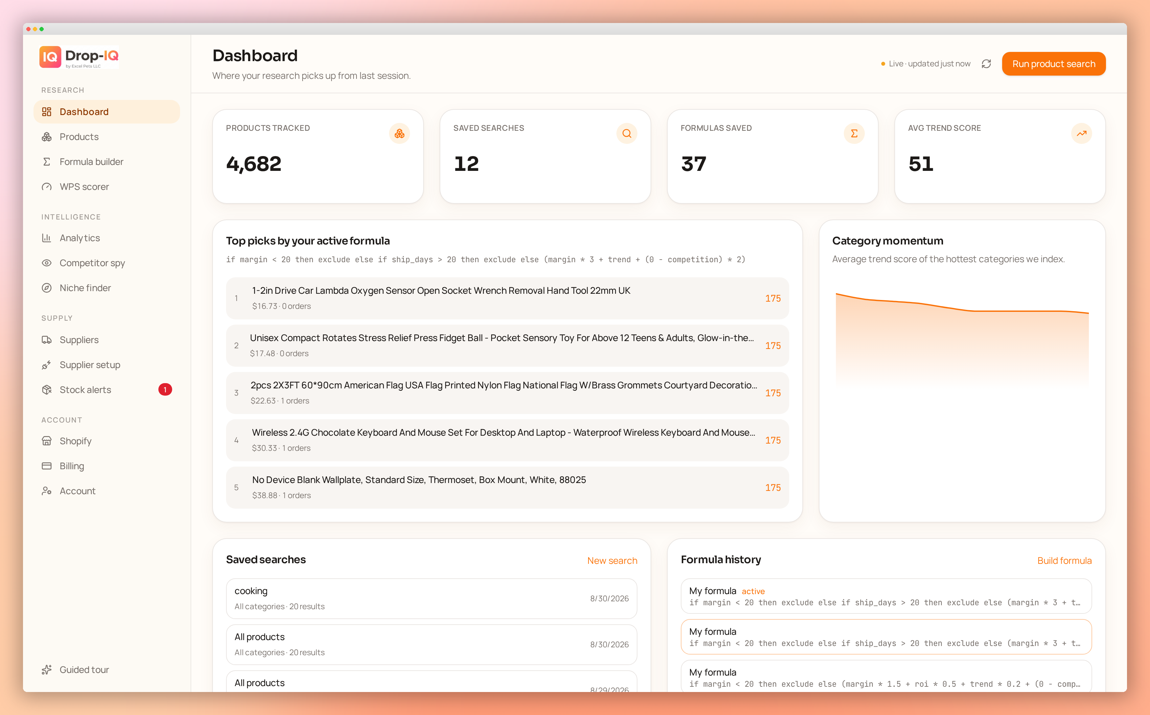Open the Oxygen Sensor Wrench product row
The width and height of the screenshot is (1150, 715).
(507, 298)
